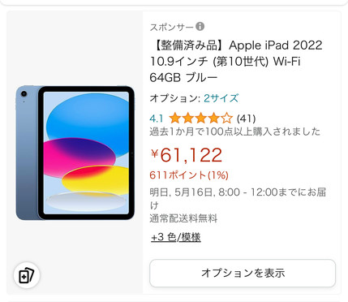The image size is (348, 302).
Task: Open the blue iPad product image
Action: 75,153
